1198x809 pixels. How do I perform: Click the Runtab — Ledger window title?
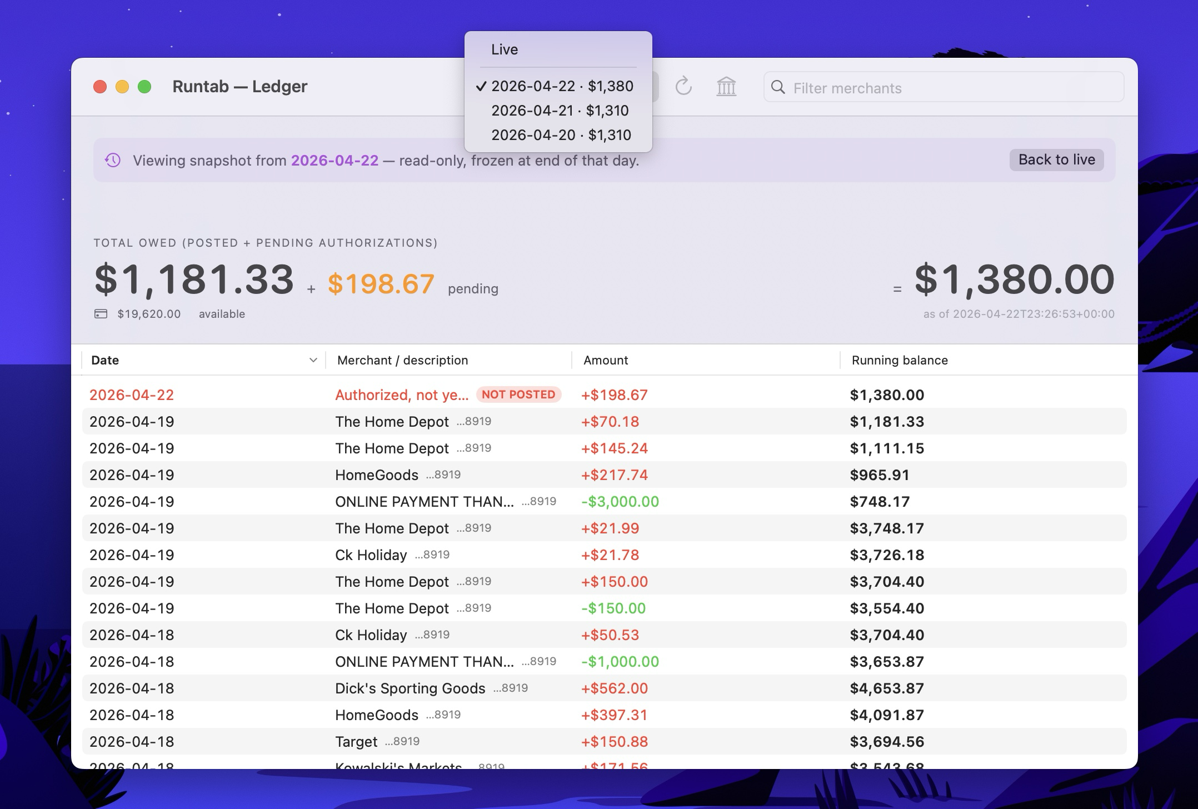pos(239,87)
